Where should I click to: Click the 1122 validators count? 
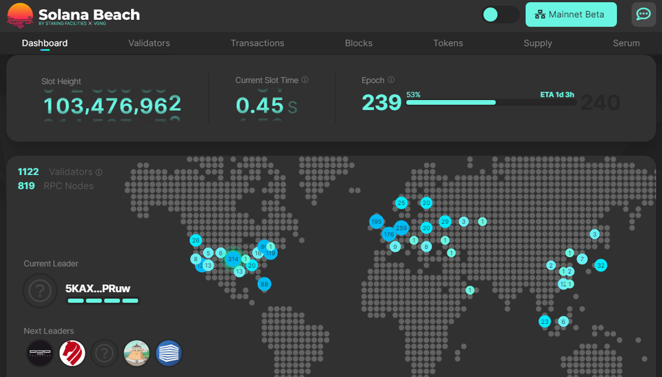point(28,172)
